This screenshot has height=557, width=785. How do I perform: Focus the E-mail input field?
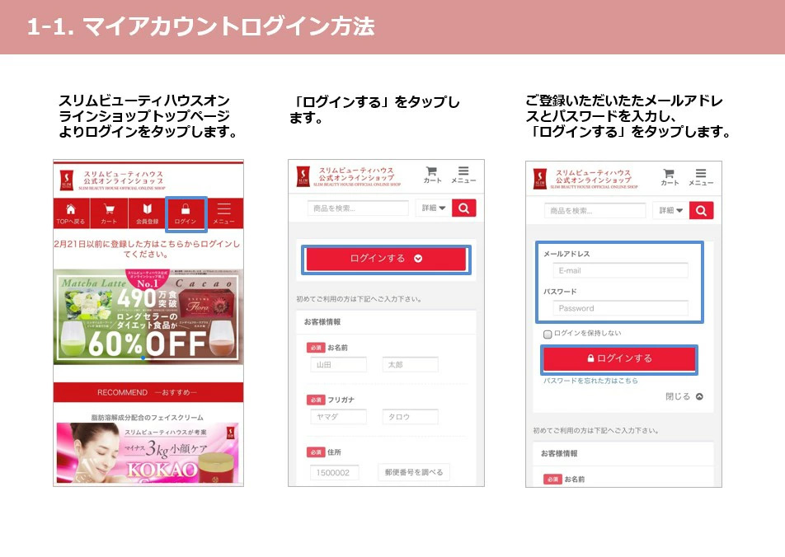tap(620, 271)
